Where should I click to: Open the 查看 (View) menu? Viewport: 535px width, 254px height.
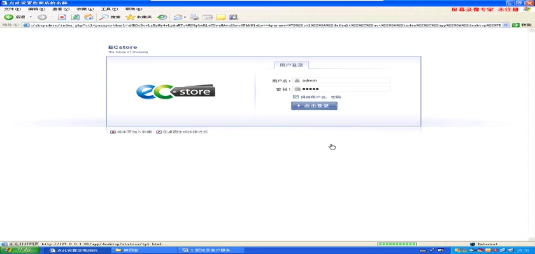pyautogui.click(x=61, y=9)
